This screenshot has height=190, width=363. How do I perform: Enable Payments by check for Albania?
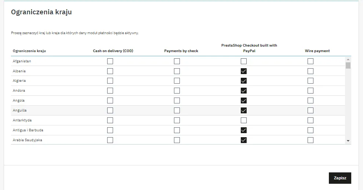[177, 71]
